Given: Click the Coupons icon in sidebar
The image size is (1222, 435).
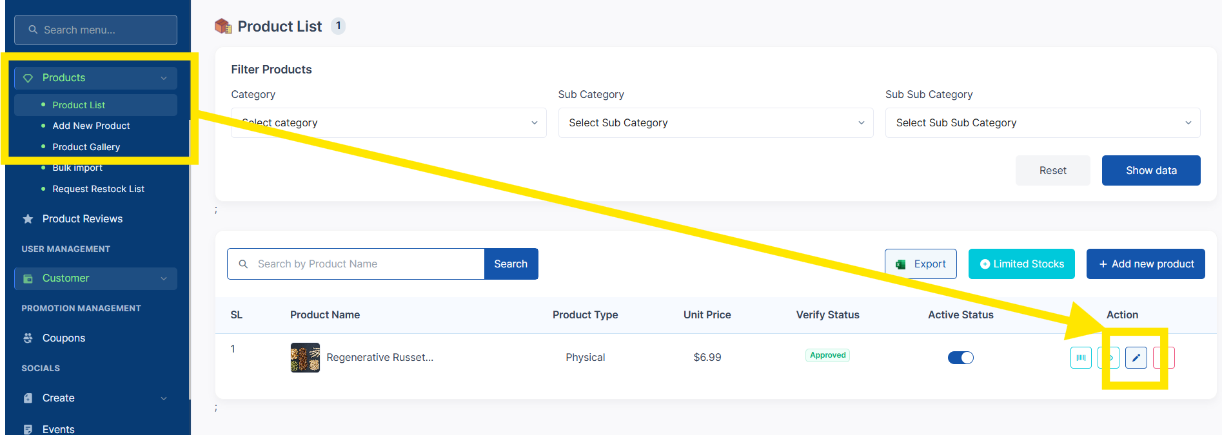Looking at the screenshot, I should click(x=28, y=338).
